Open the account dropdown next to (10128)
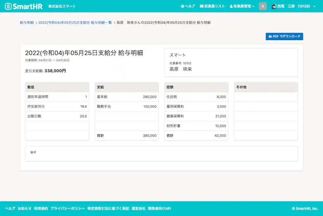The height and width of the screenshot is (216, 323). [x=314, y=6]
